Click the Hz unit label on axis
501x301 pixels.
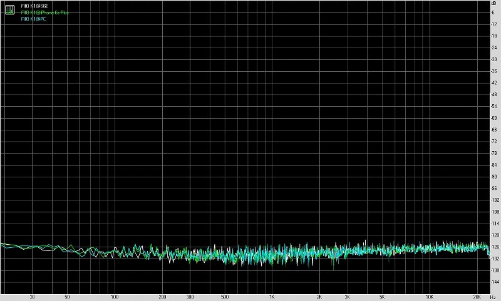[493, 297]
